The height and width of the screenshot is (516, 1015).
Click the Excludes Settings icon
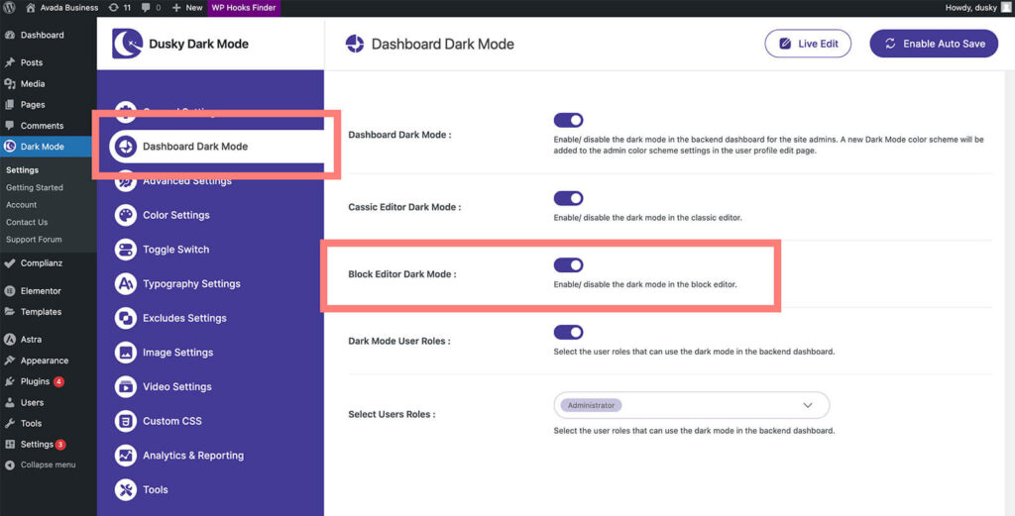(x=126, y=318)
